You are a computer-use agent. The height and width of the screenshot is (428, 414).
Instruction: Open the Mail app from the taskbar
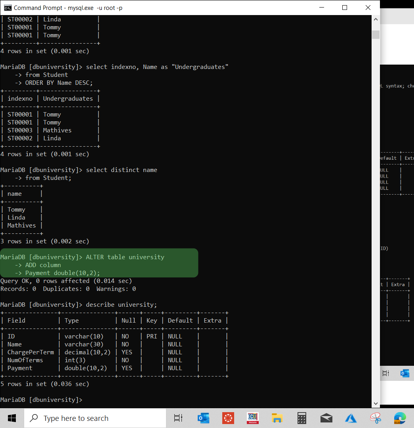[326, 418]
